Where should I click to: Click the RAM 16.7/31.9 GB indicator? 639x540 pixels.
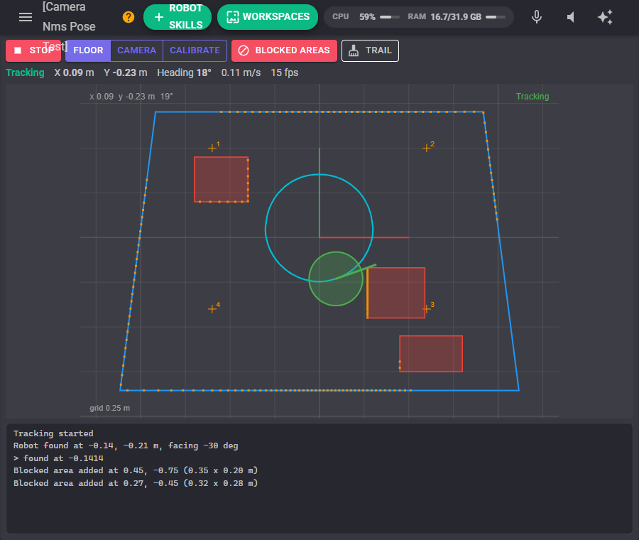457,17
